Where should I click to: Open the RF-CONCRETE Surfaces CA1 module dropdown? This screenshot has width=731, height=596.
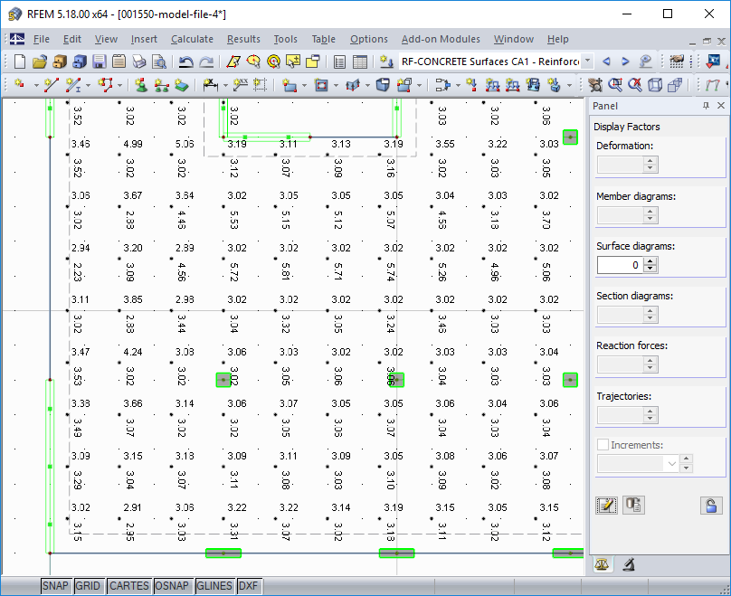click(587, 61)
